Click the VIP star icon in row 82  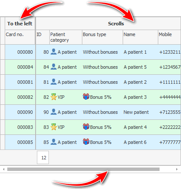point(54,97)
